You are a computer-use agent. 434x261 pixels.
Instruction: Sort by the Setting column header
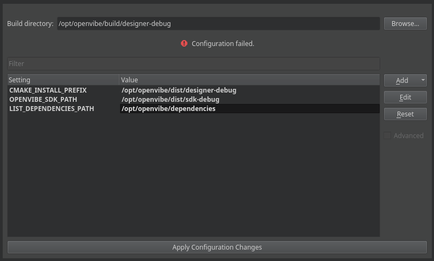click(x=63, y=80)
